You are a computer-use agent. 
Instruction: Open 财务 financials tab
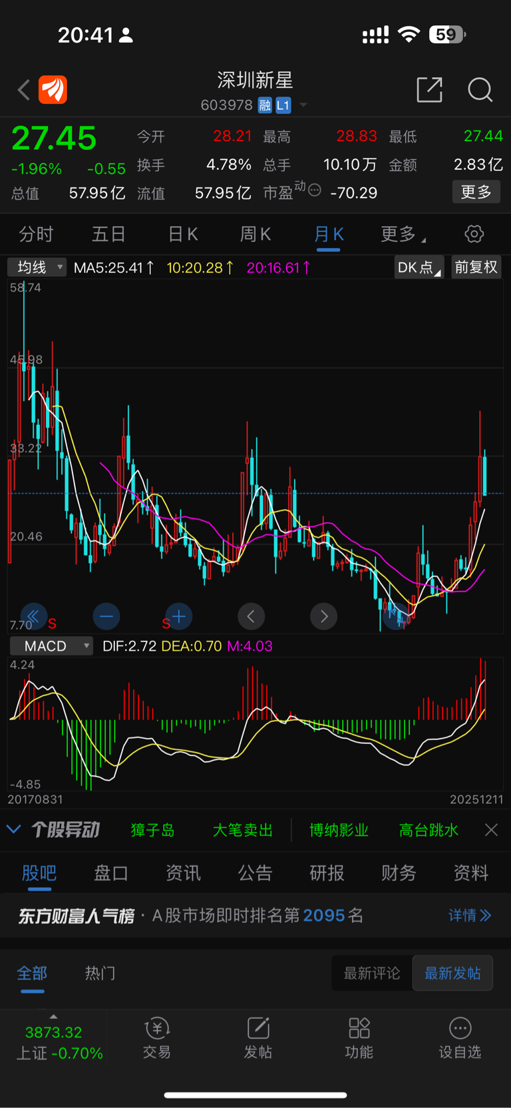point(399,872)
